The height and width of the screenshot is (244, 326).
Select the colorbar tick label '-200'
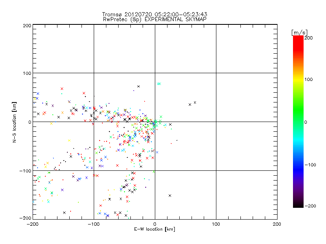[310, 206]
